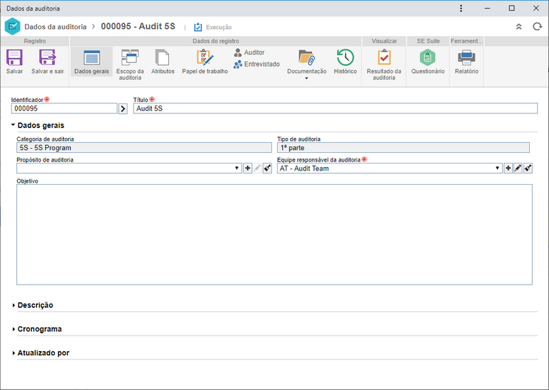Add new Equipe responsável entry

click(508, 168)
